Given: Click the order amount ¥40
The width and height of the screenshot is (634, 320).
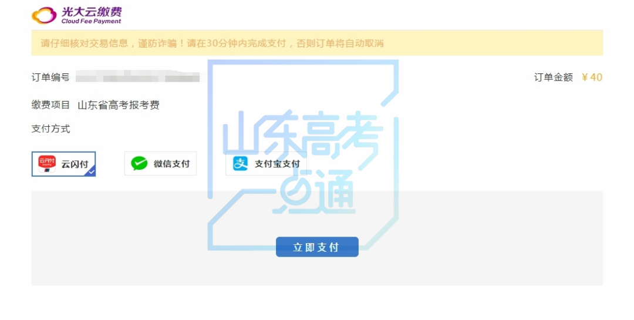Looking at the screenshot, I should click(592, 78).
